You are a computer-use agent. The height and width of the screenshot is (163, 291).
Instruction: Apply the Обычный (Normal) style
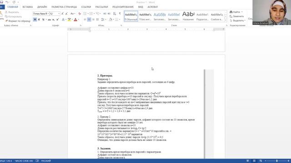(131, 16)
